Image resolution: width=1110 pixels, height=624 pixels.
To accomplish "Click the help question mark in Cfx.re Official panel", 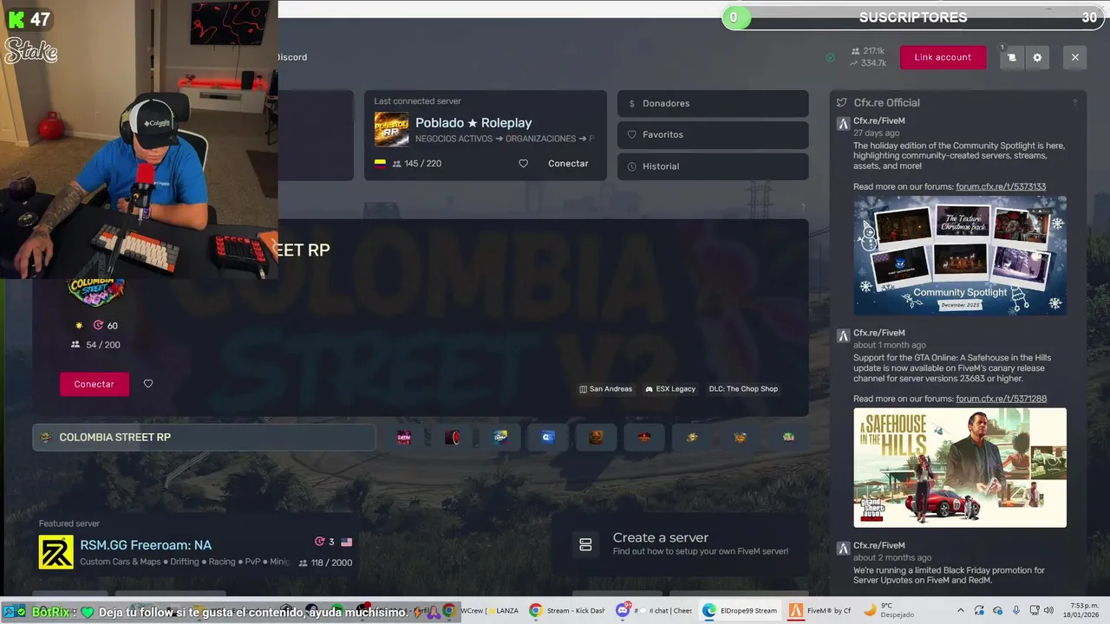I will pos(1074,102).
